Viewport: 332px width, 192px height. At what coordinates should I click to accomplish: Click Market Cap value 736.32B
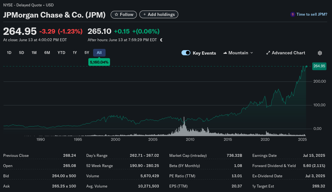234,156
